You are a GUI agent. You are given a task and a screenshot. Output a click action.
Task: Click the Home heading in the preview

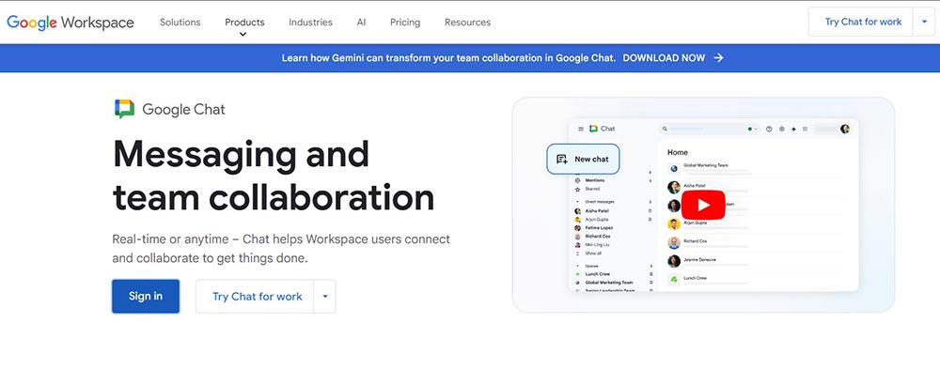(x=678, y=152)
